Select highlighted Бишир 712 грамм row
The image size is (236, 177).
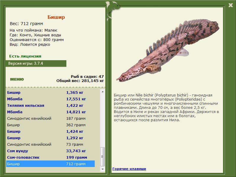50,164
